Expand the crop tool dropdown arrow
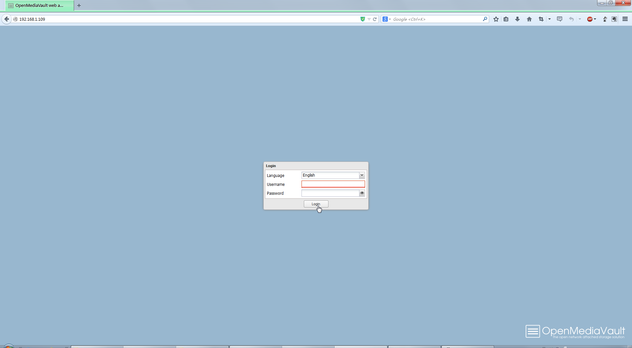Viewport: 632px width, 348px height. tap(549, 19)
